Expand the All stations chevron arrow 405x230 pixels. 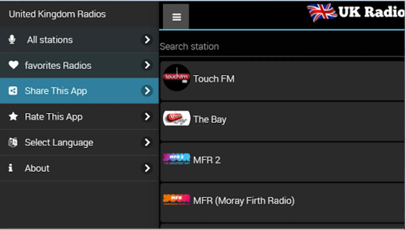pos(147,40)
